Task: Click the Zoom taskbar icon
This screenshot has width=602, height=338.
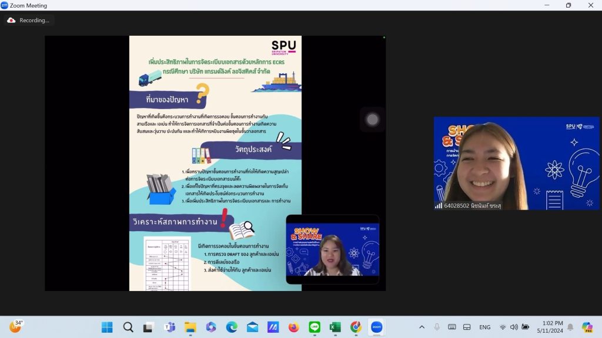Action: tap(377, 327)
